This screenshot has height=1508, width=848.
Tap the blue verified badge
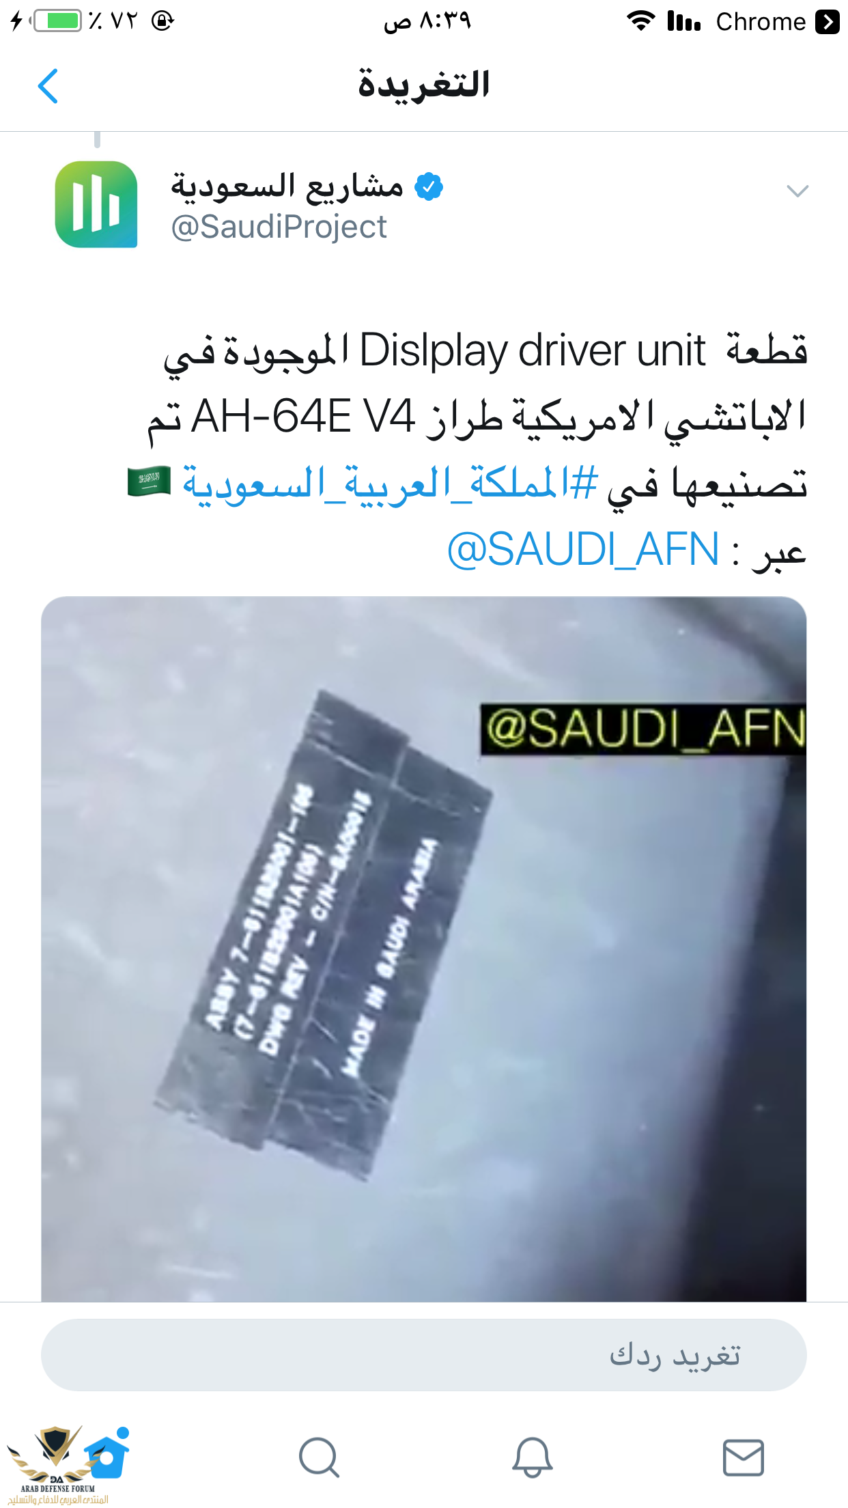(x=429, y=186)
